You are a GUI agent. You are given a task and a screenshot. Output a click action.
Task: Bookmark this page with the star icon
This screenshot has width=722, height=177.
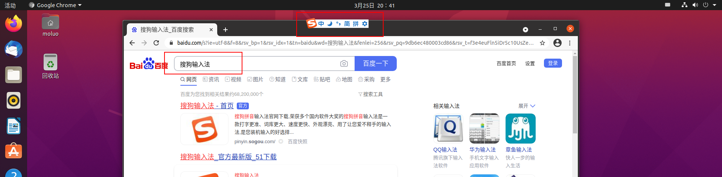(x=542, y=43)
